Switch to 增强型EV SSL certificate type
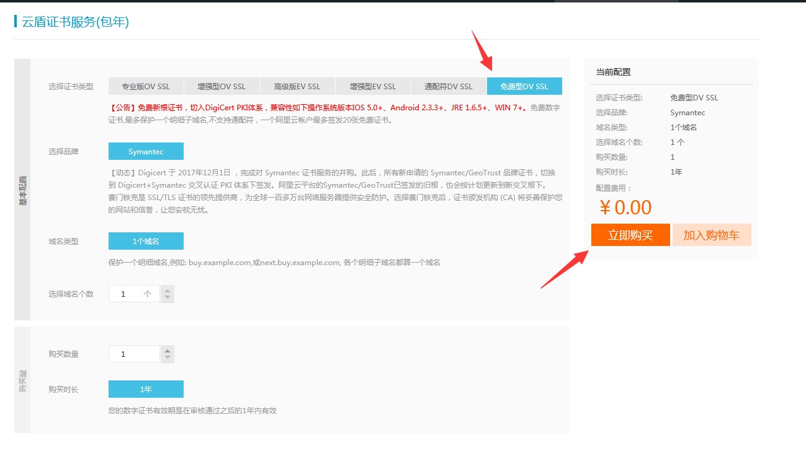Viewport: 806px width, 456px height. pos(373,85)
